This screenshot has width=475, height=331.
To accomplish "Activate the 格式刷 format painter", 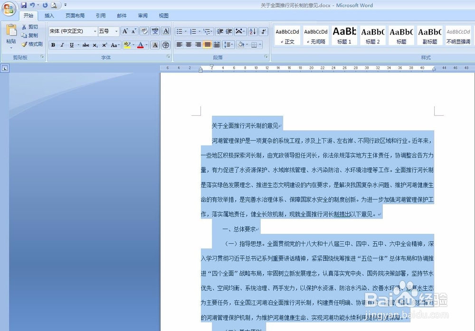I will 32,44.
